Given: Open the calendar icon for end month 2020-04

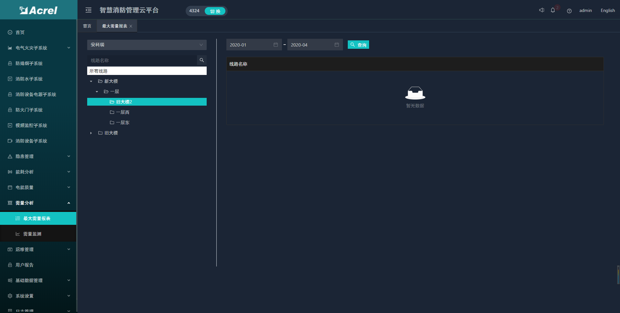Looking at the screenshot, I should 337,45.
